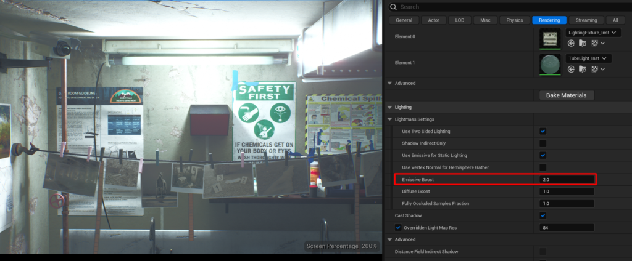Click the Cast Shadow label
The image size is (632, 261).
coord(408,215)
